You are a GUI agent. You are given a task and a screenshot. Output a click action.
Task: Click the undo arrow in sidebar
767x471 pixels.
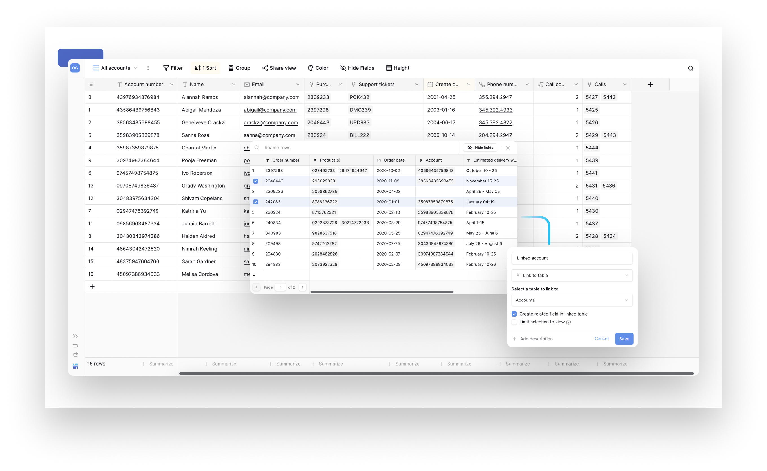(75, 345)
